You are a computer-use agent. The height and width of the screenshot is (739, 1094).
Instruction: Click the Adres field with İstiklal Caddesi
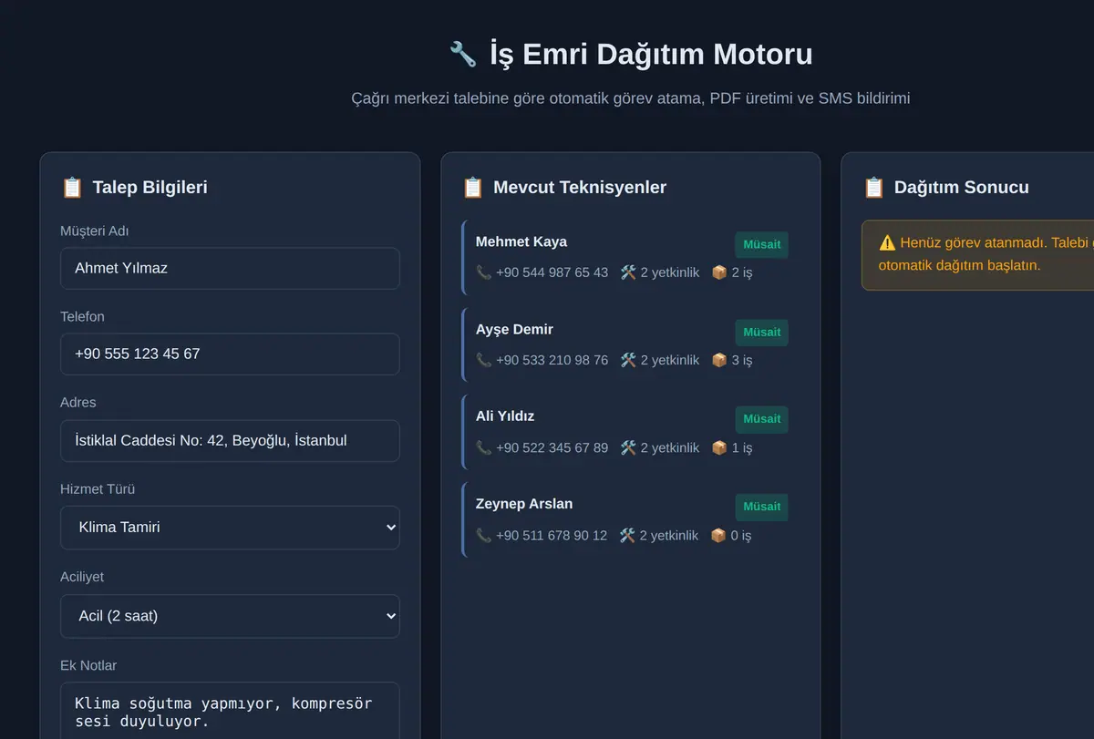[230, 441]
